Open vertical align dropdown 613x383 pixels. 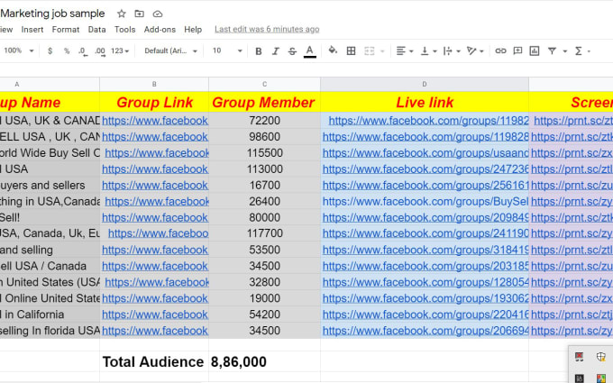pyautogui.click(x=428, y=50)
